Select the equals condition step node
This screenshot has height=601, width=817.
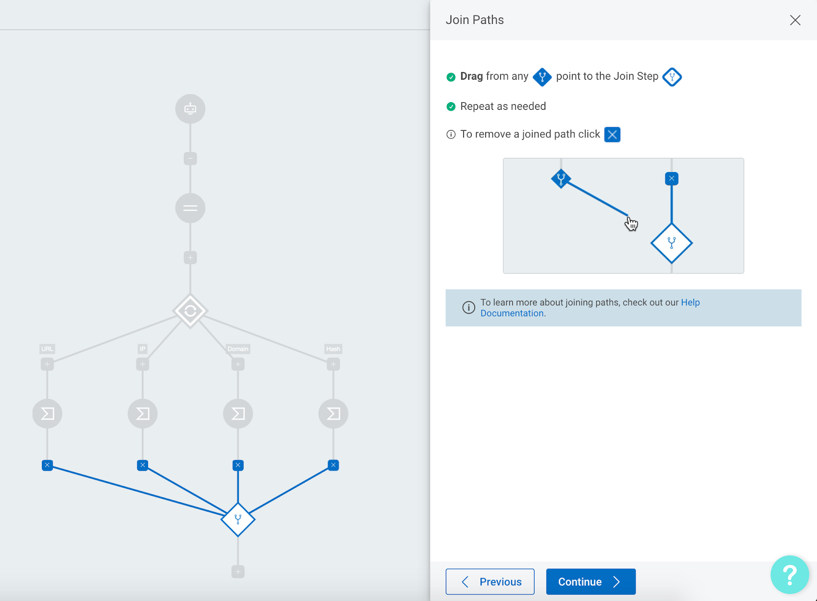click(x=190, y=208)
